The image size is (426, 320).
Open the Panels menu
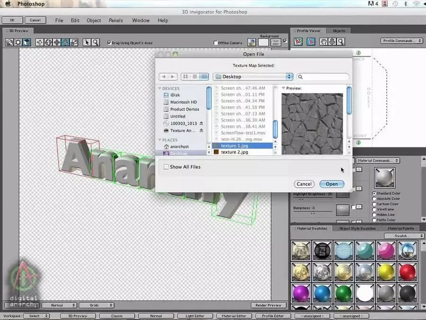tap(116, 20)
